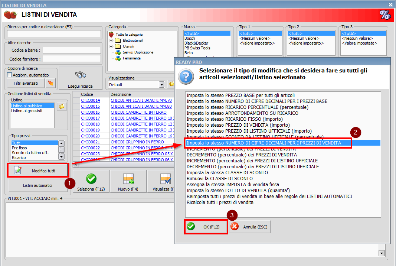The width and height of the screenshot is (396, 266).
Task: Click the percent icon in the header
Action: (x=385, y=15)
